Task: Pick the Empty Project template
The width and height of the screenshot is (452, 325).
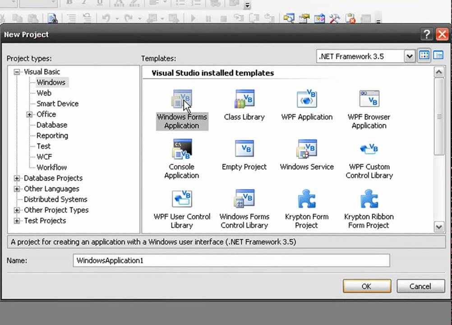Action: (x=244, y=155)
